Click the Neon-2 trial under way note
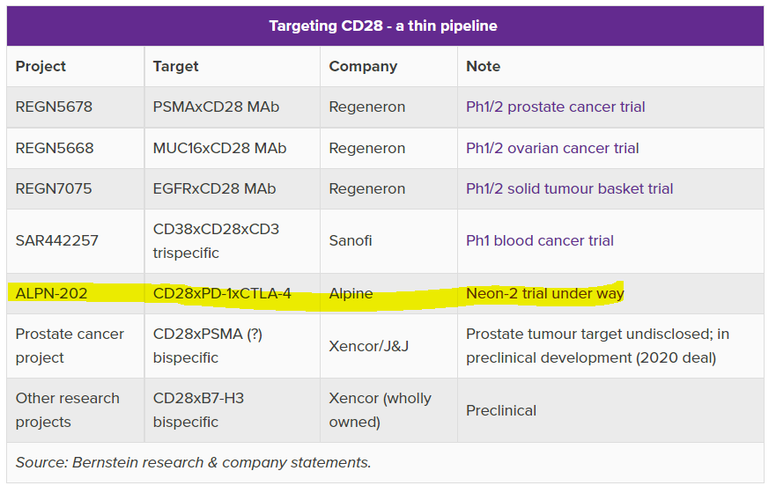Viewport: 776px width, 493px height. [x=544, y=293]
